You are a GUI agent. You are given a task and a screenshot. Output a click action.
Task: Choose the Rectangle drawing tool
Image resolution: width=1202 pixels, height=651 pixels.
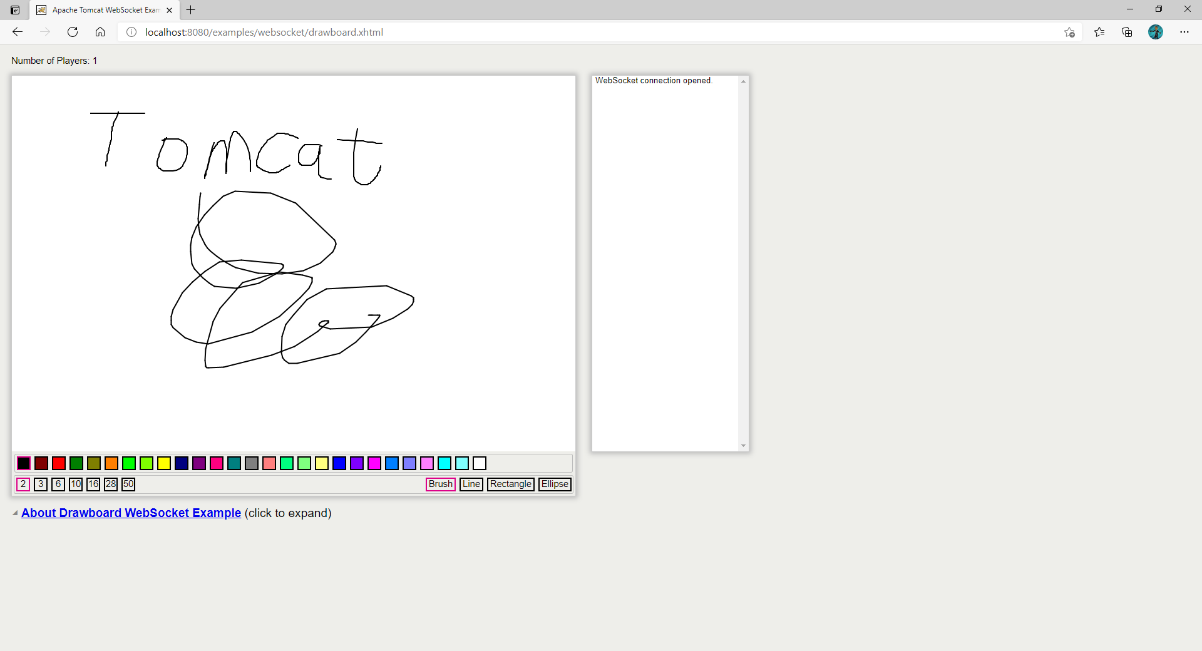[511, 484]
